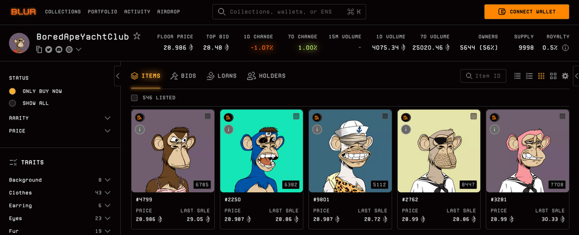
Task: Expand the Price filter
Action: [x=107, y=131]
